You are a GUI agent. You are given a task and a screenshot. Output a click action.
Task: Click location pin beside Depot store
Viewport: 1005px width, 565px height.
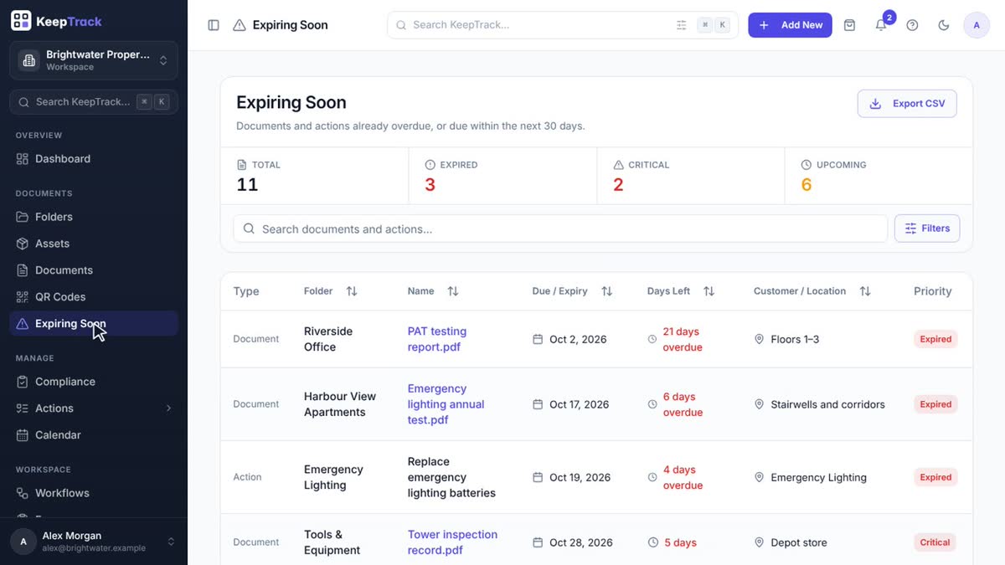[x=760, y=542]
